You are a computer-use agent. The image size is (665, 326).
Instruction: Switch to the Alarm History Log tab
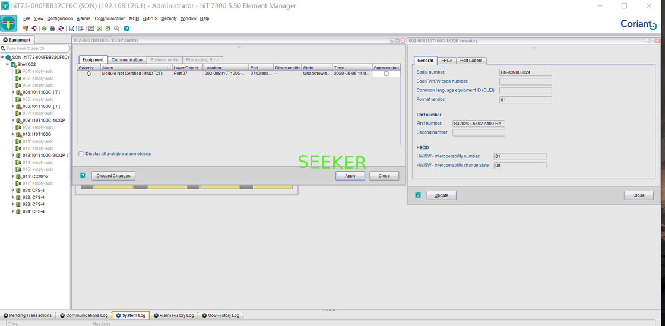coord(173,315)
